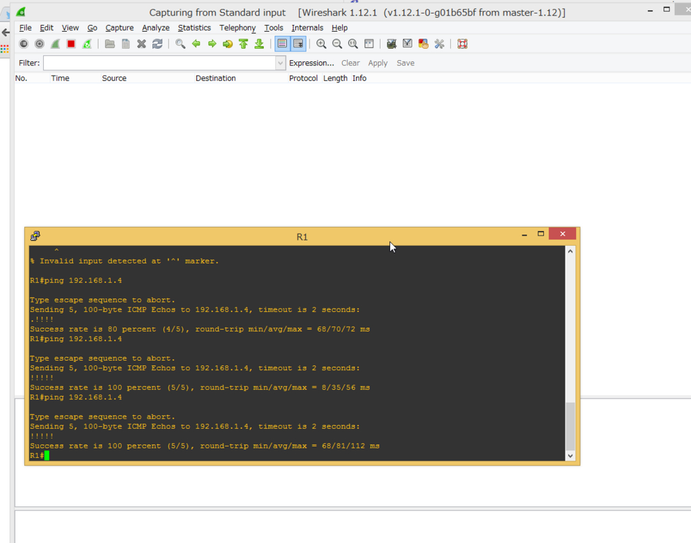
Task: Sort packets by Source column header
Action: 114,78
